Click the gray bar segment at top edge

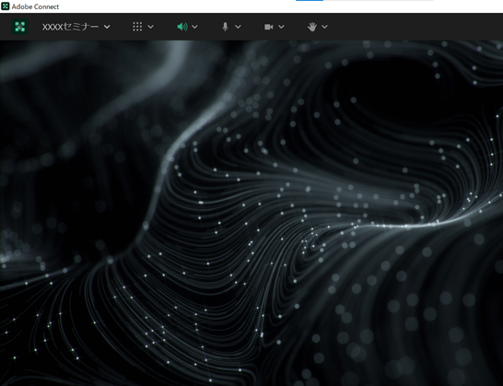[374, 0]
